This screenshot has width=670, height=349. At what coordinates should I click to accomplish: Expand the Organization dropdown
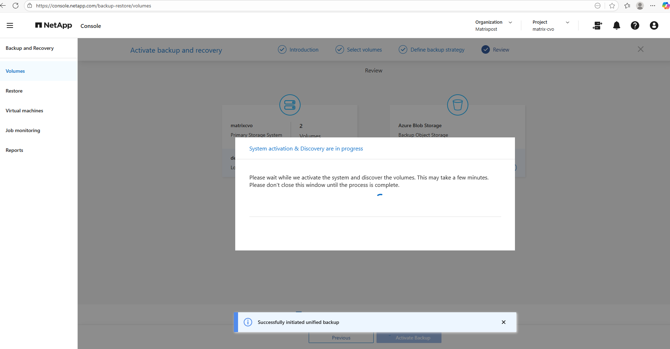click(510, 22)
